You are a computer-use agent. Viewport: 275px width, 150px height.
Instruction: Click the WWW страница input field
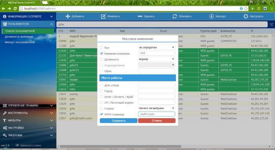coord(156,114)
